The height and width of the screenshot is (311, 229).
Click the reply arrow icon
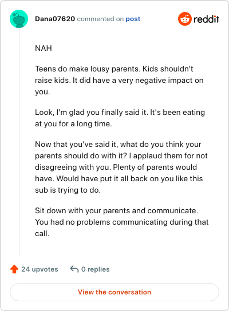[74, 269]
